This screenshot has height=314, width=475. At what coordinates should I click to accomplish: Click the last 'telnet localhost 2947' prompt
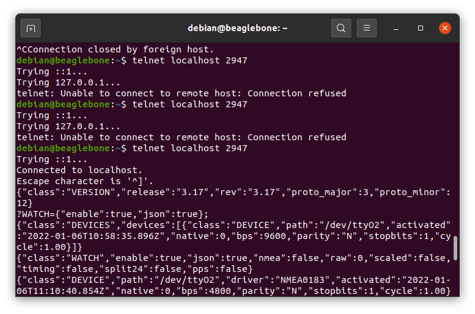[190, 148]
